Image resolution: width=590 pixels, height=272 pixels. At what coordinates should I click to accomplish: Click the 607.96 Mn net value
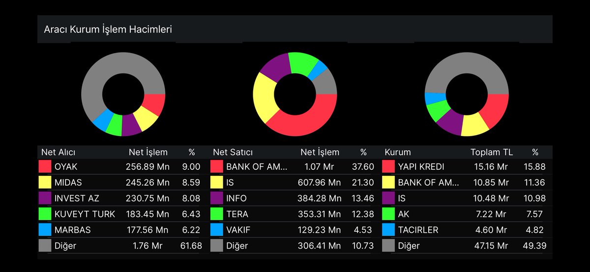(320, 183)
